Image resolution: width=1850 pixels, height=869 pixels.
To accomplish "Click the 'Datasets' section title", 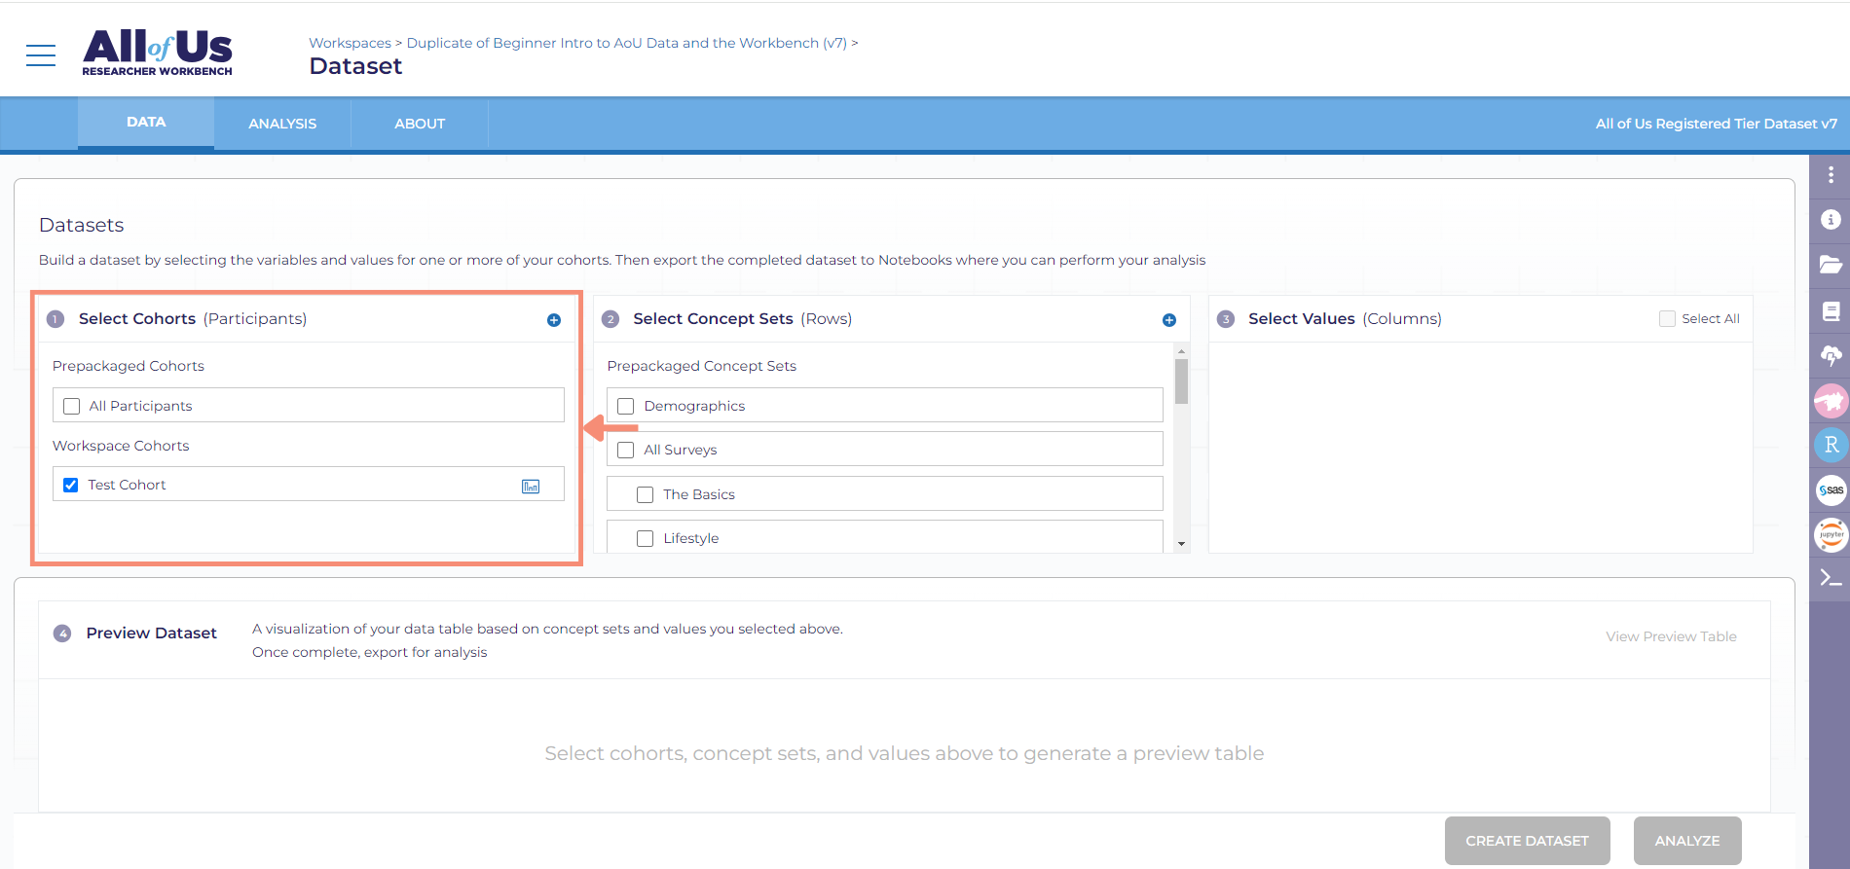I will click(82, 225).
